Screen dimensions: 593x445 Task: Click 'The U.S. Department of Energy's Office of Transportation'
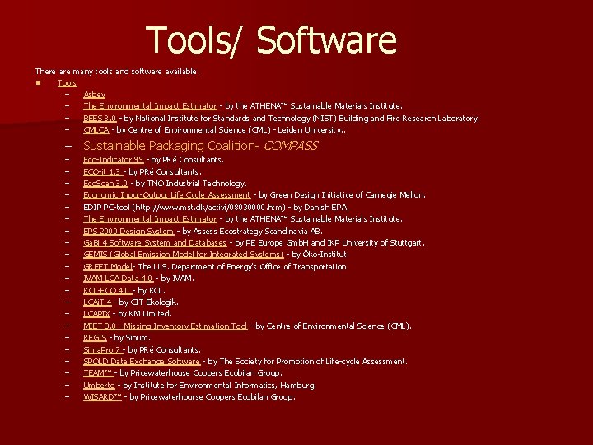pyautogui.click(x=242, y=267)
